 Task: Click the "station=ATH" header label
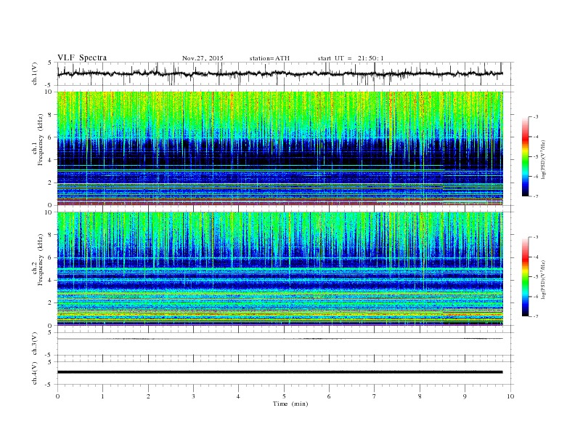[x=269, y=58]
